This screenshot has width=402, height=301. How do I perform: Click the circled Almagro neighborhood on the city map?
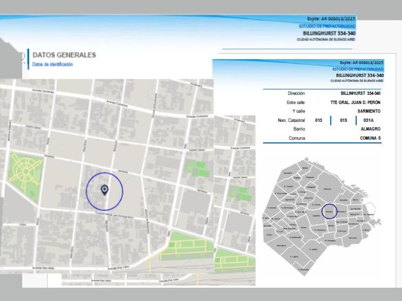point(329,211)
